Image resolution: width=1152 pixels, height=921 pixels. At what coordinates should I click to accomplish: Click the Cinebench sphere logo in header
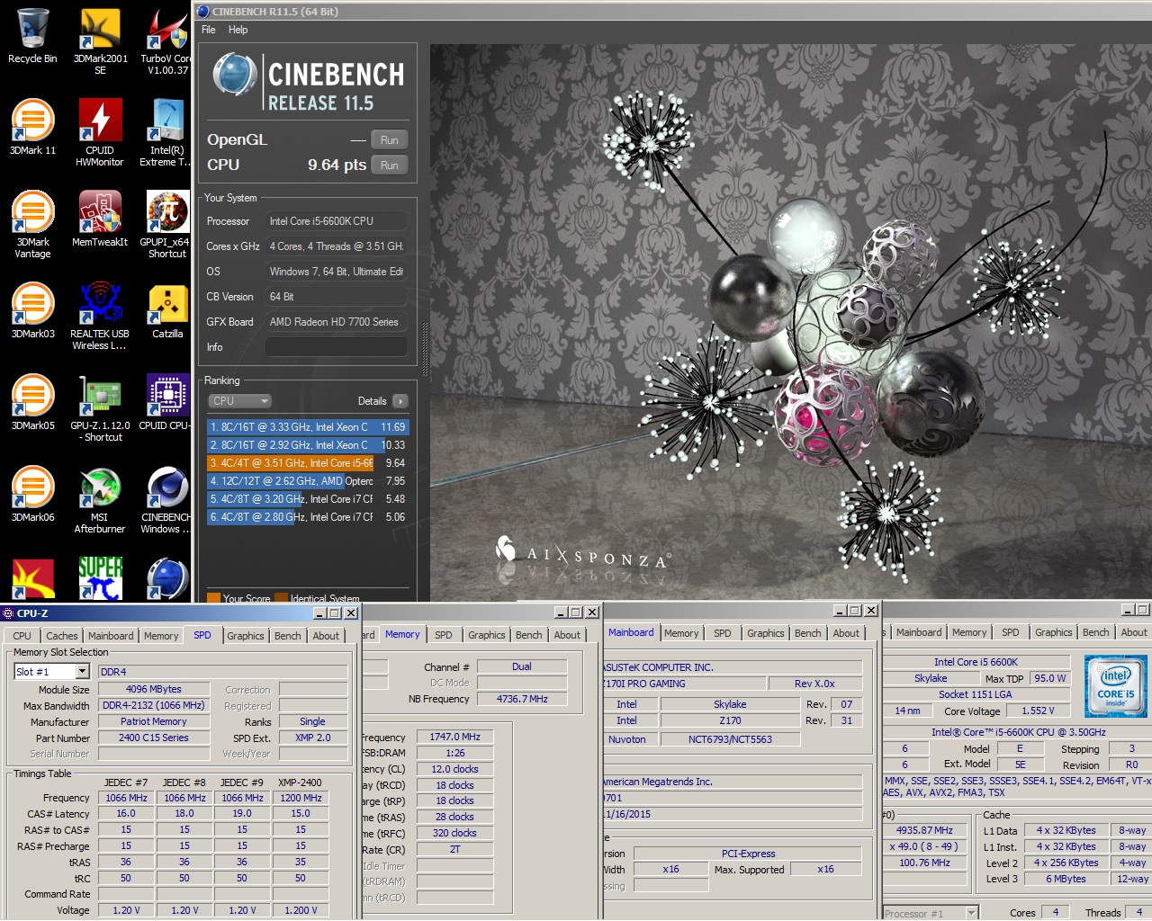coord(235,75)
